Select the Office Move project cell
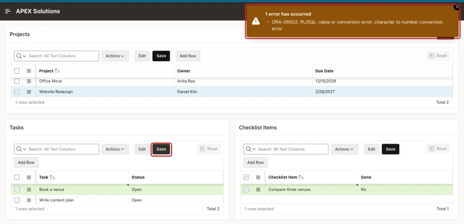Image resolution: width=464 pixels, height=224 pixels. click(x=105, y=81)
